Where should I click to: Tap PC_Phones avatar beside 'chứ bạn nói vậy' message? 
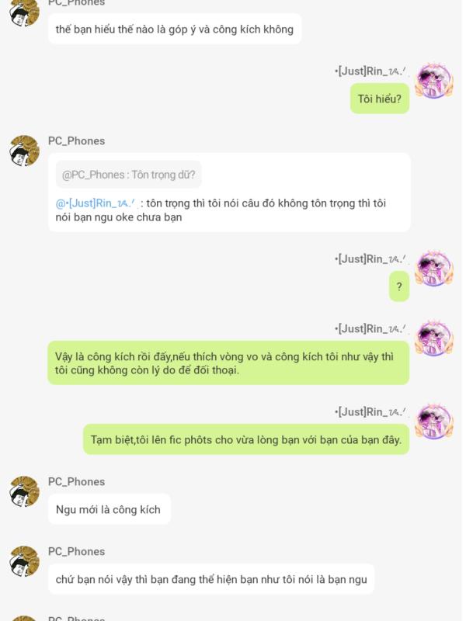click(x=25, y=561)
